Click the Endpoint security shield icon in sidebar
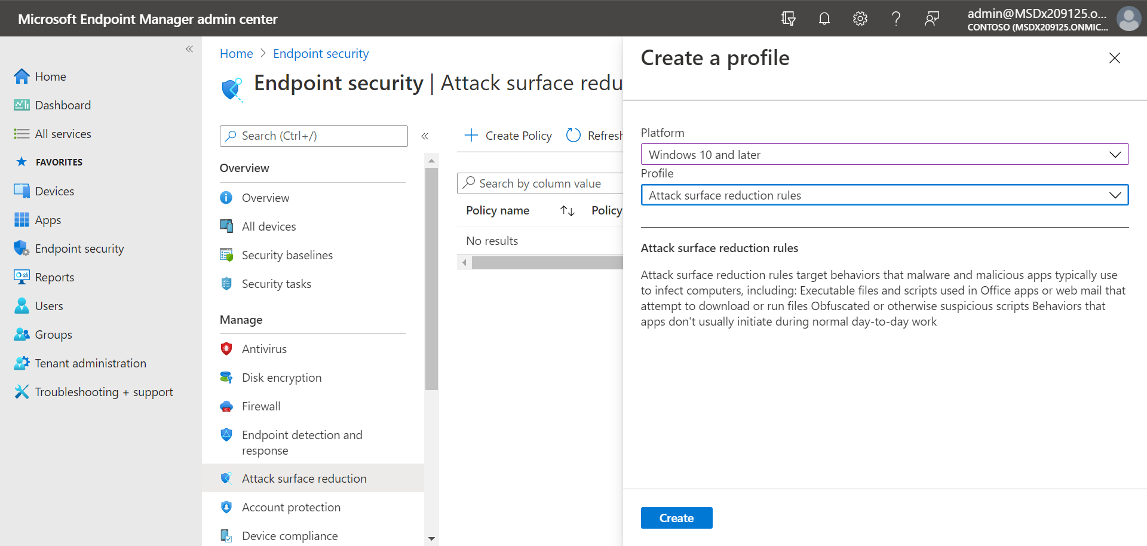 click(22, 249)
